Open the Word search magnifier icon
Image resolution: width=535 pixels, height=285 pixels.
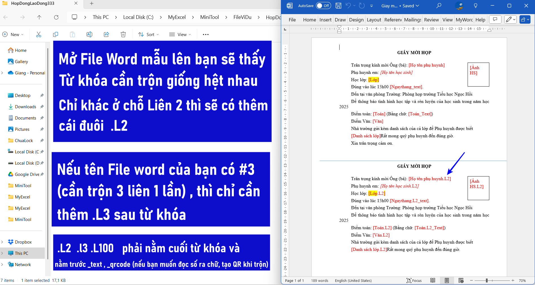tap(439, 6)
